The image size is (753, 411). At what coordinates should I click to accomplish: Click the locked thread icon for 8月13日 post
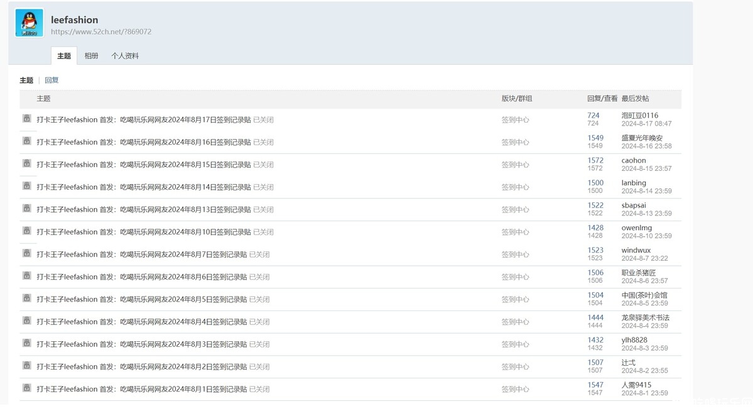point(27,208)
